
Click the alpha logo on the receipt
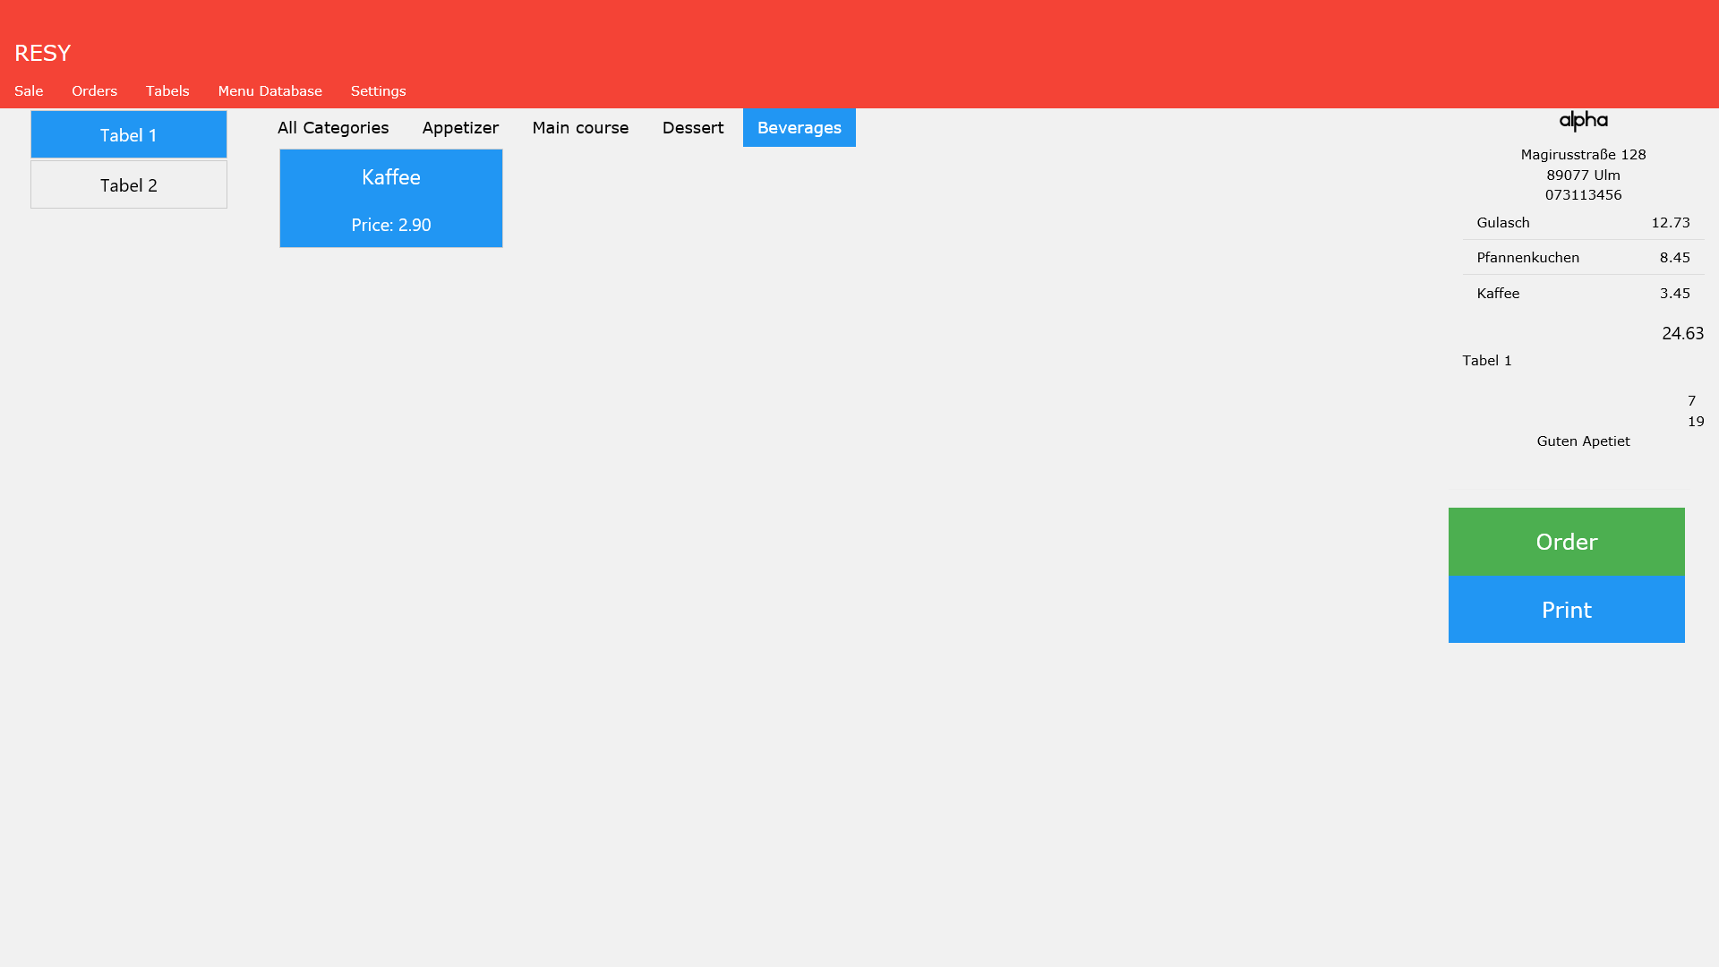(x=1583, y=121)
